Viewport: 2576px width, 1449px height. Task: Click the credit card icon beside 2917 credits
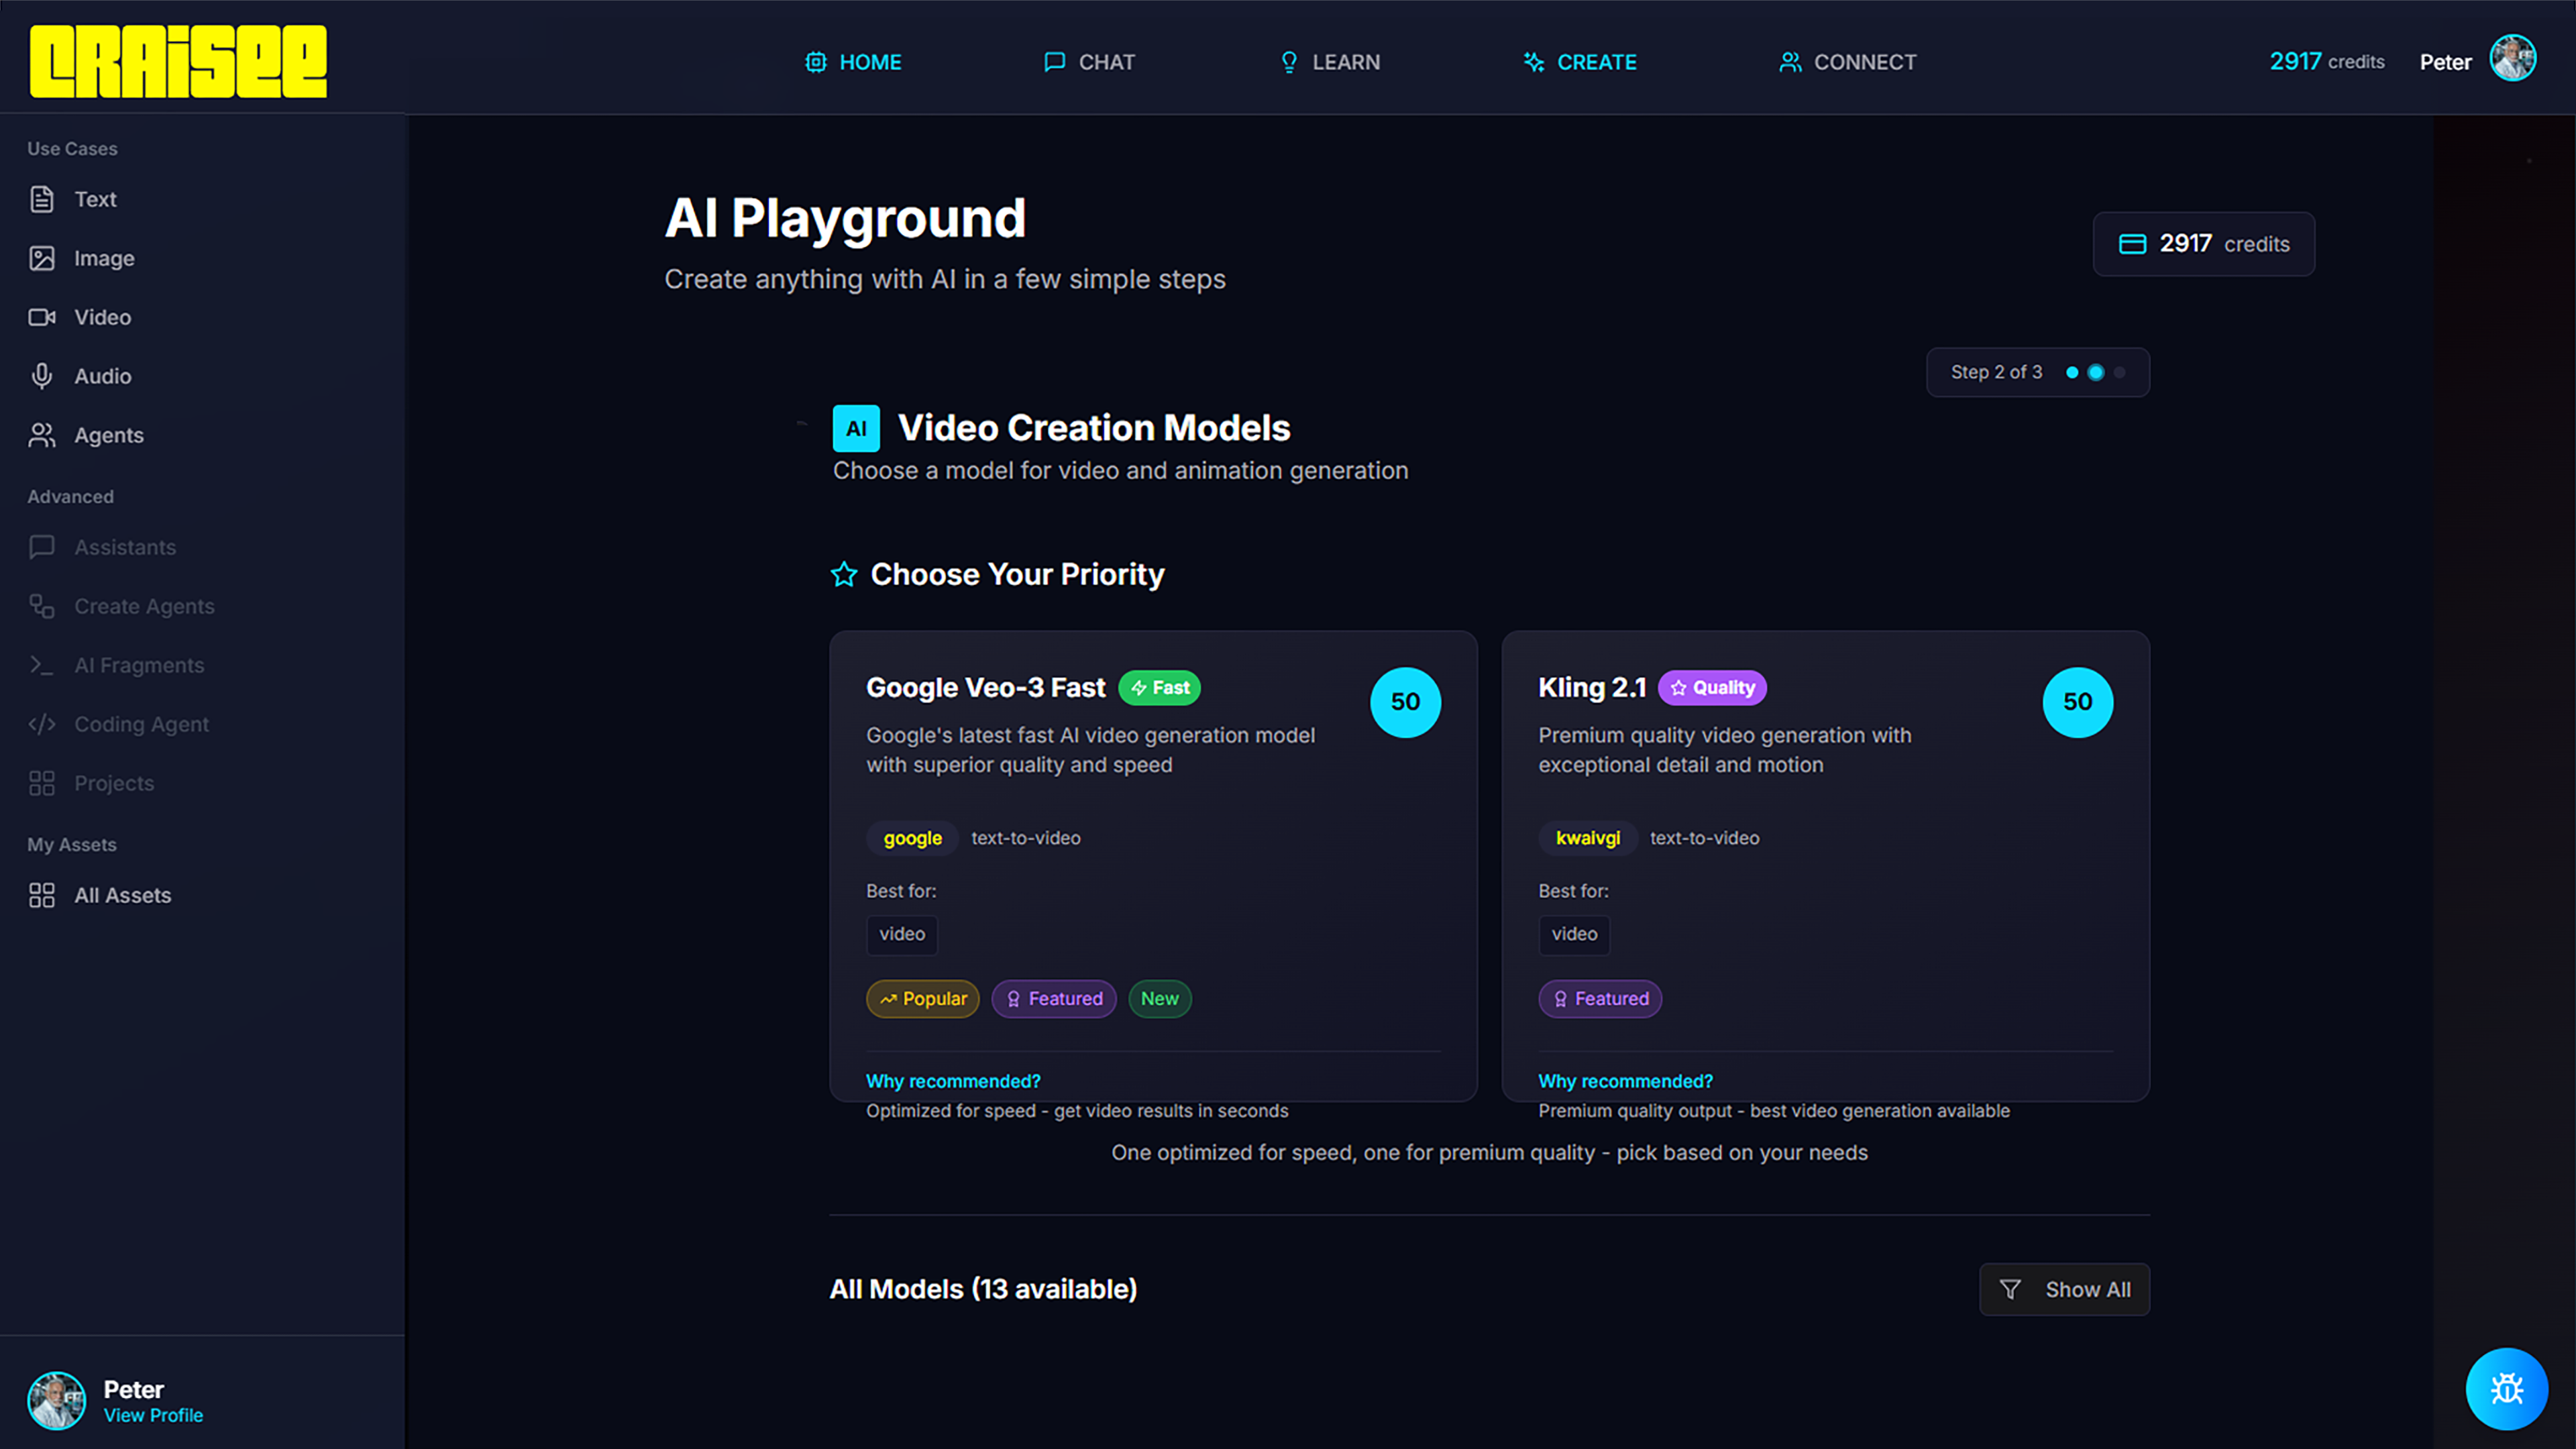pos(2132,244)
